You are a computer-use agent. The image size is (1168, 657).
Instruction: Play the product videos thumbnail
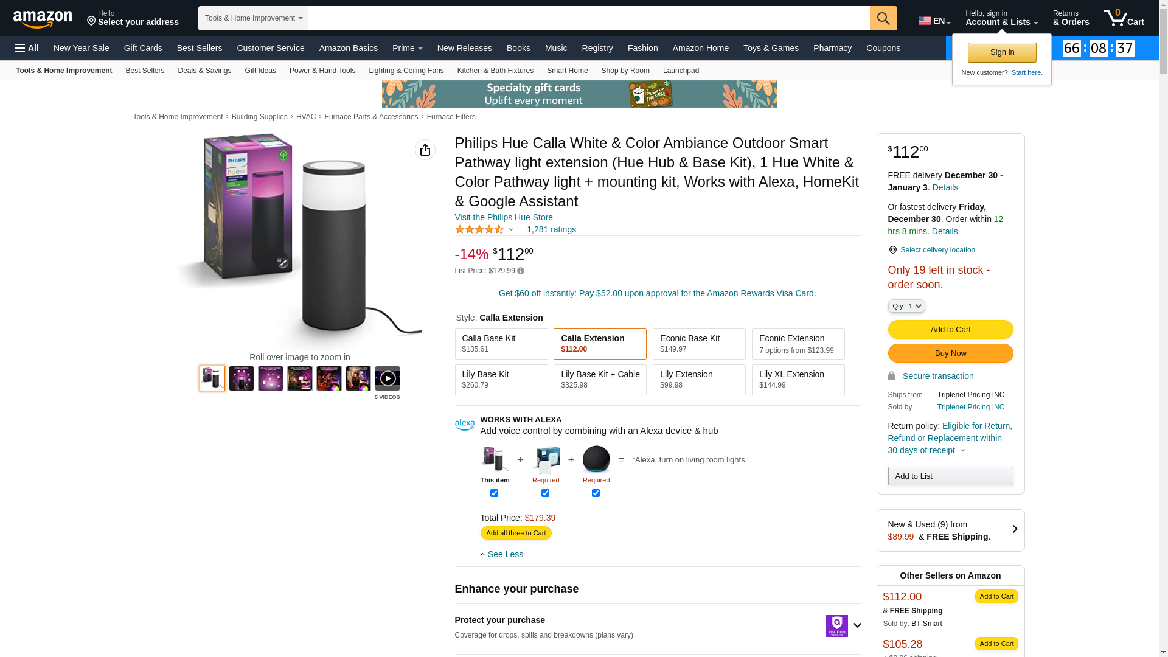[388, 378]
